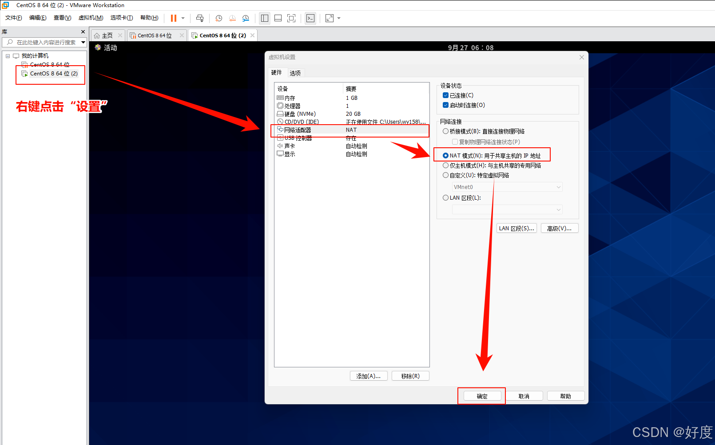The width and height of the screenshot is (715, 445).
Task: Click the 高级(V)... button
Action: pos(560,228)
